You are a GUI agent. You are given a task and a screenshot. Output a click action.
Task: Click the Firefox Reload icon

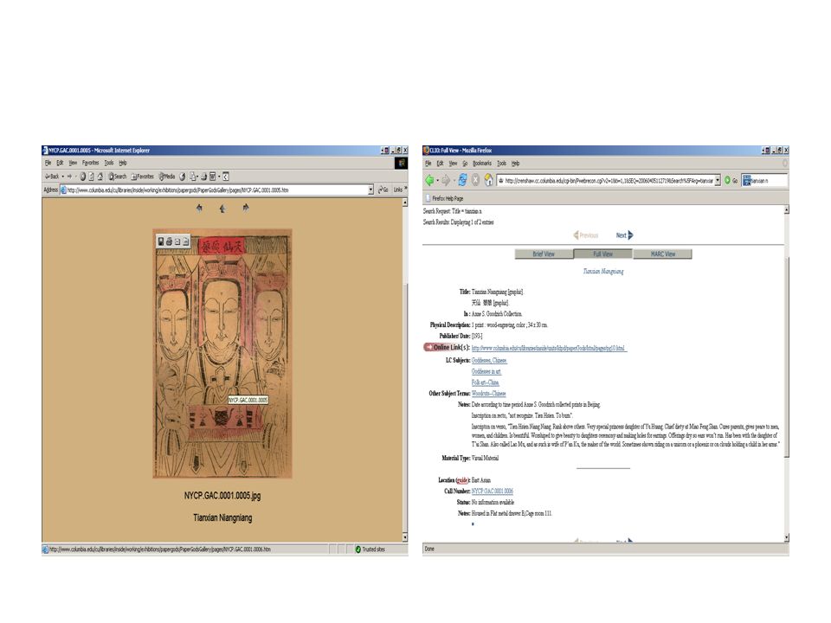[x=462, y=180]
